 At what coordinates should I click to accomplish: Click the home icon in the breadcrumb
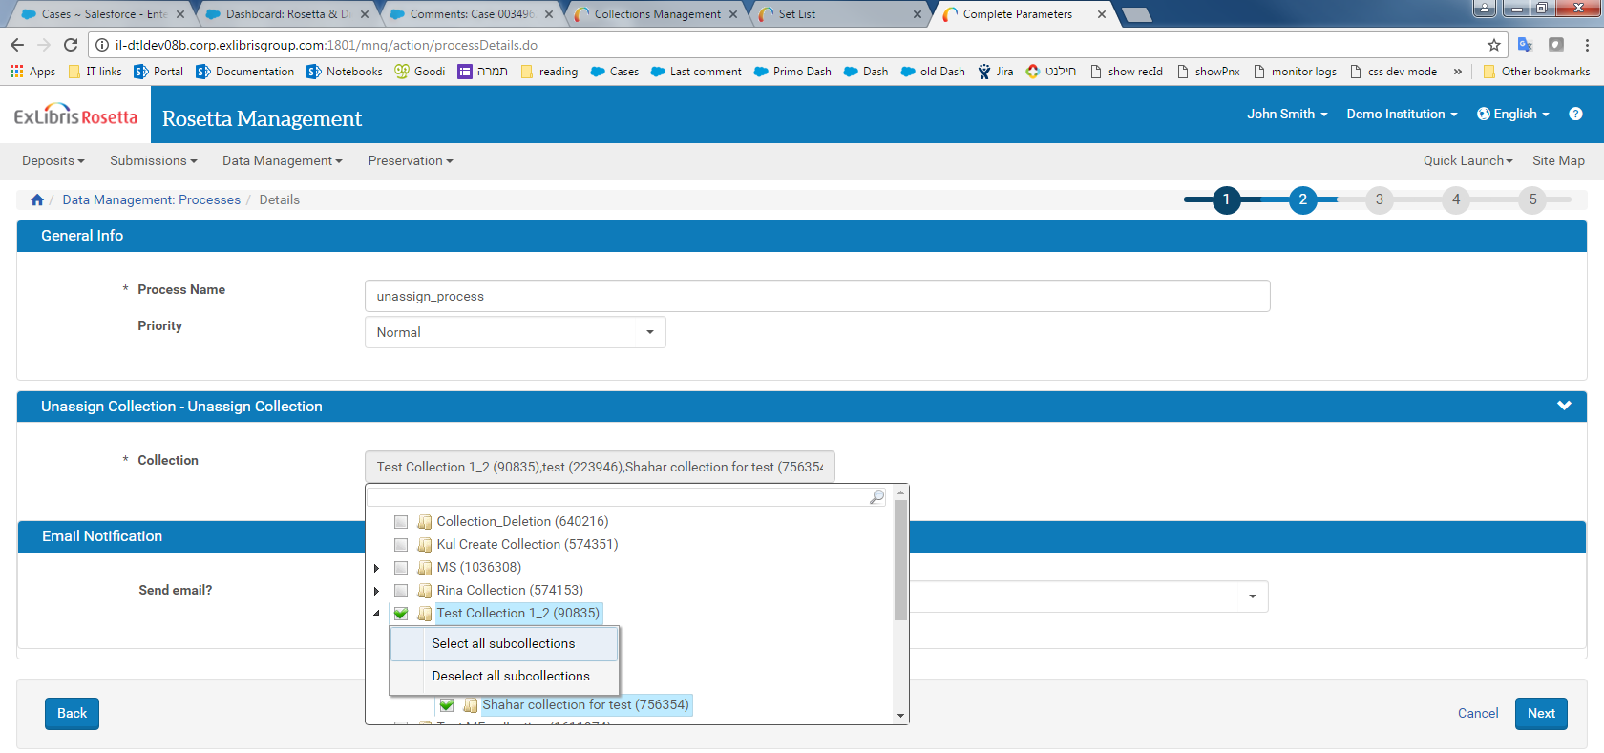pyautogui.click(x=37, y=199)
